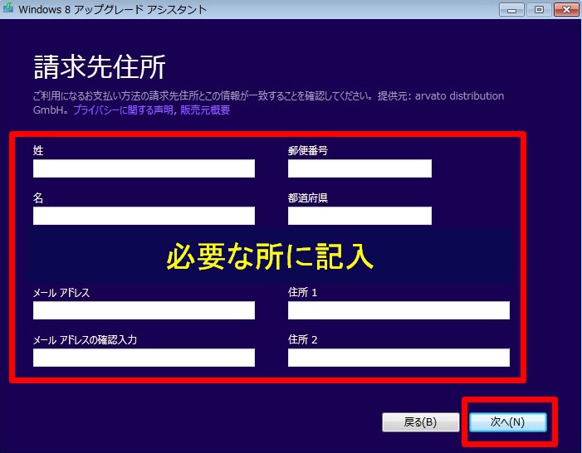Viewport: 582px width, 453px height.
Task: Open the プライバシーに関する声明 link
Action: click(x=123, y=110)
